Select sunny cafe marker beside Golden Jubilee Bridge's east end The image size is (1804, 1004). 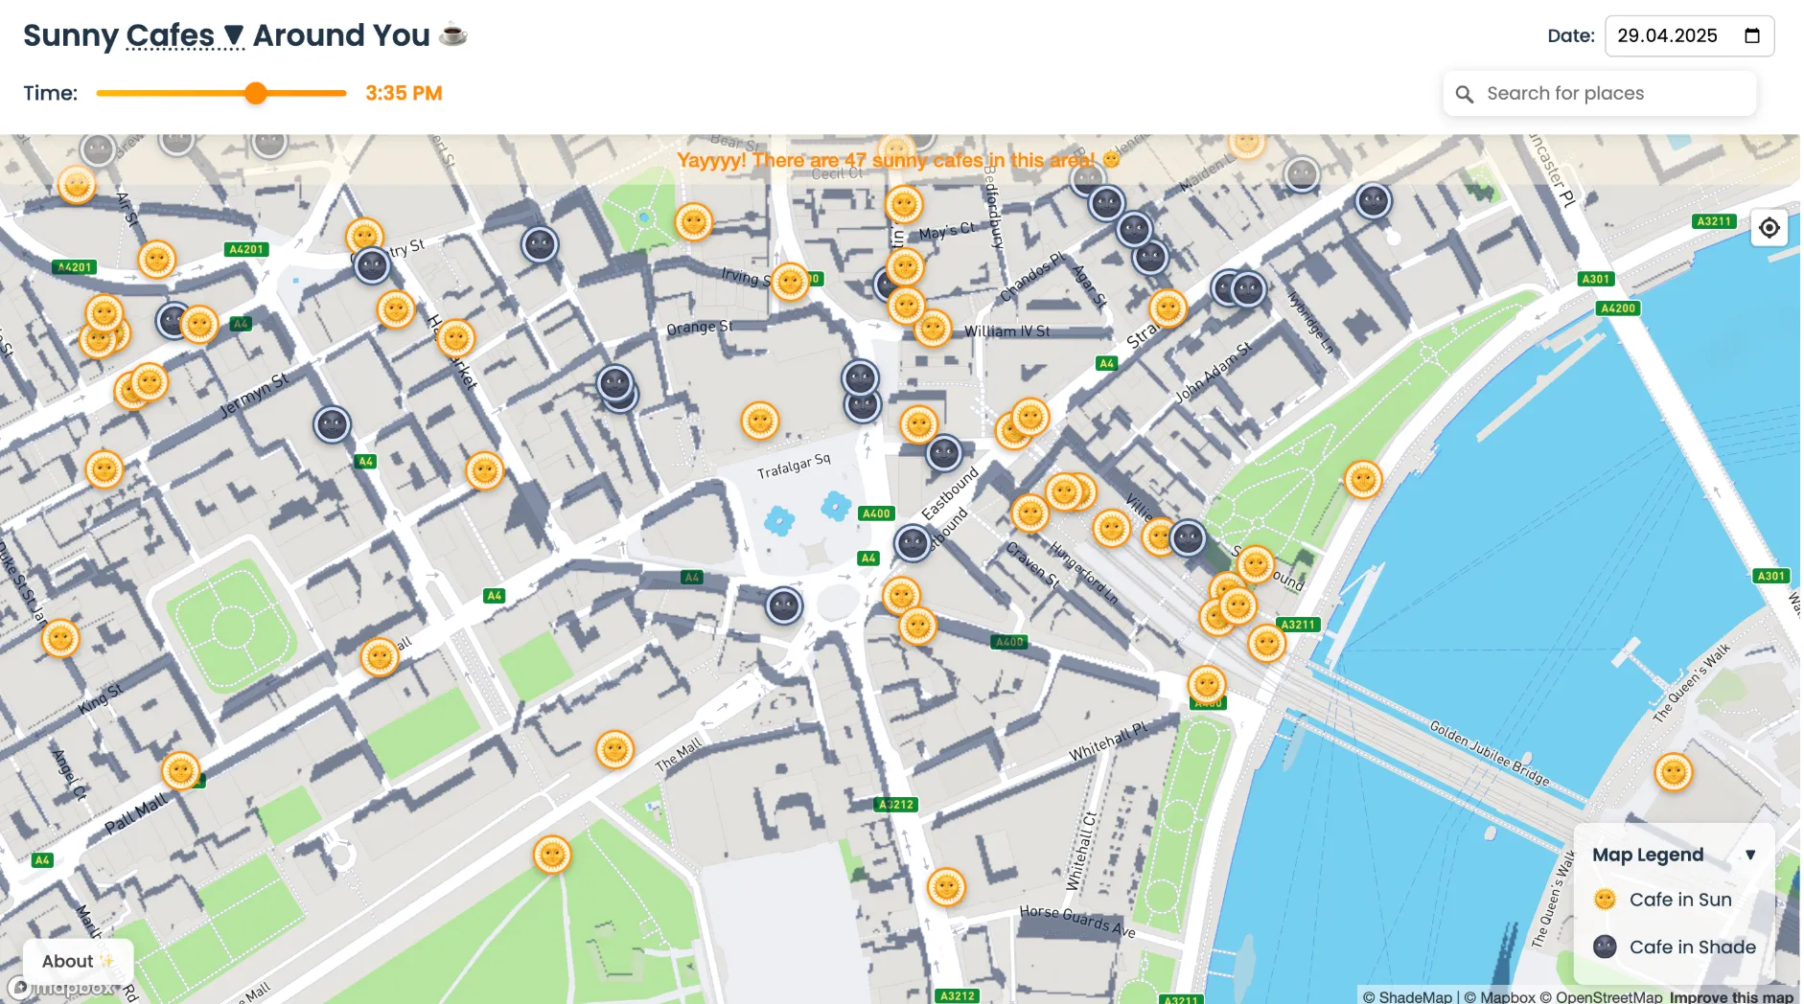(x=1673, y=772)
